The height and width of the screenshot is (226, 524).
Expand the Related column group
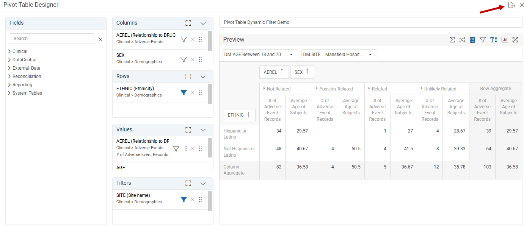pos(369,89)
